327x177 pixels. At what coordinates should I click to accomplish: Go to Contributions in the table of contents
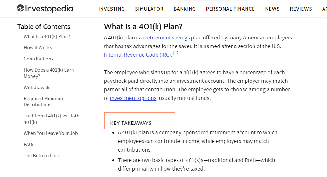click(38, 59)
